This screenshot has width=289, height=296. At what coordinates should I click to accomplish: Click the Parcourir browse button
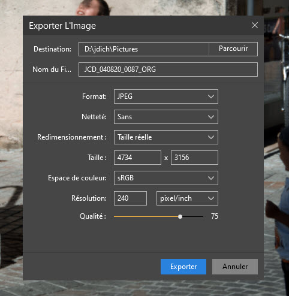[x=233, y=49]
